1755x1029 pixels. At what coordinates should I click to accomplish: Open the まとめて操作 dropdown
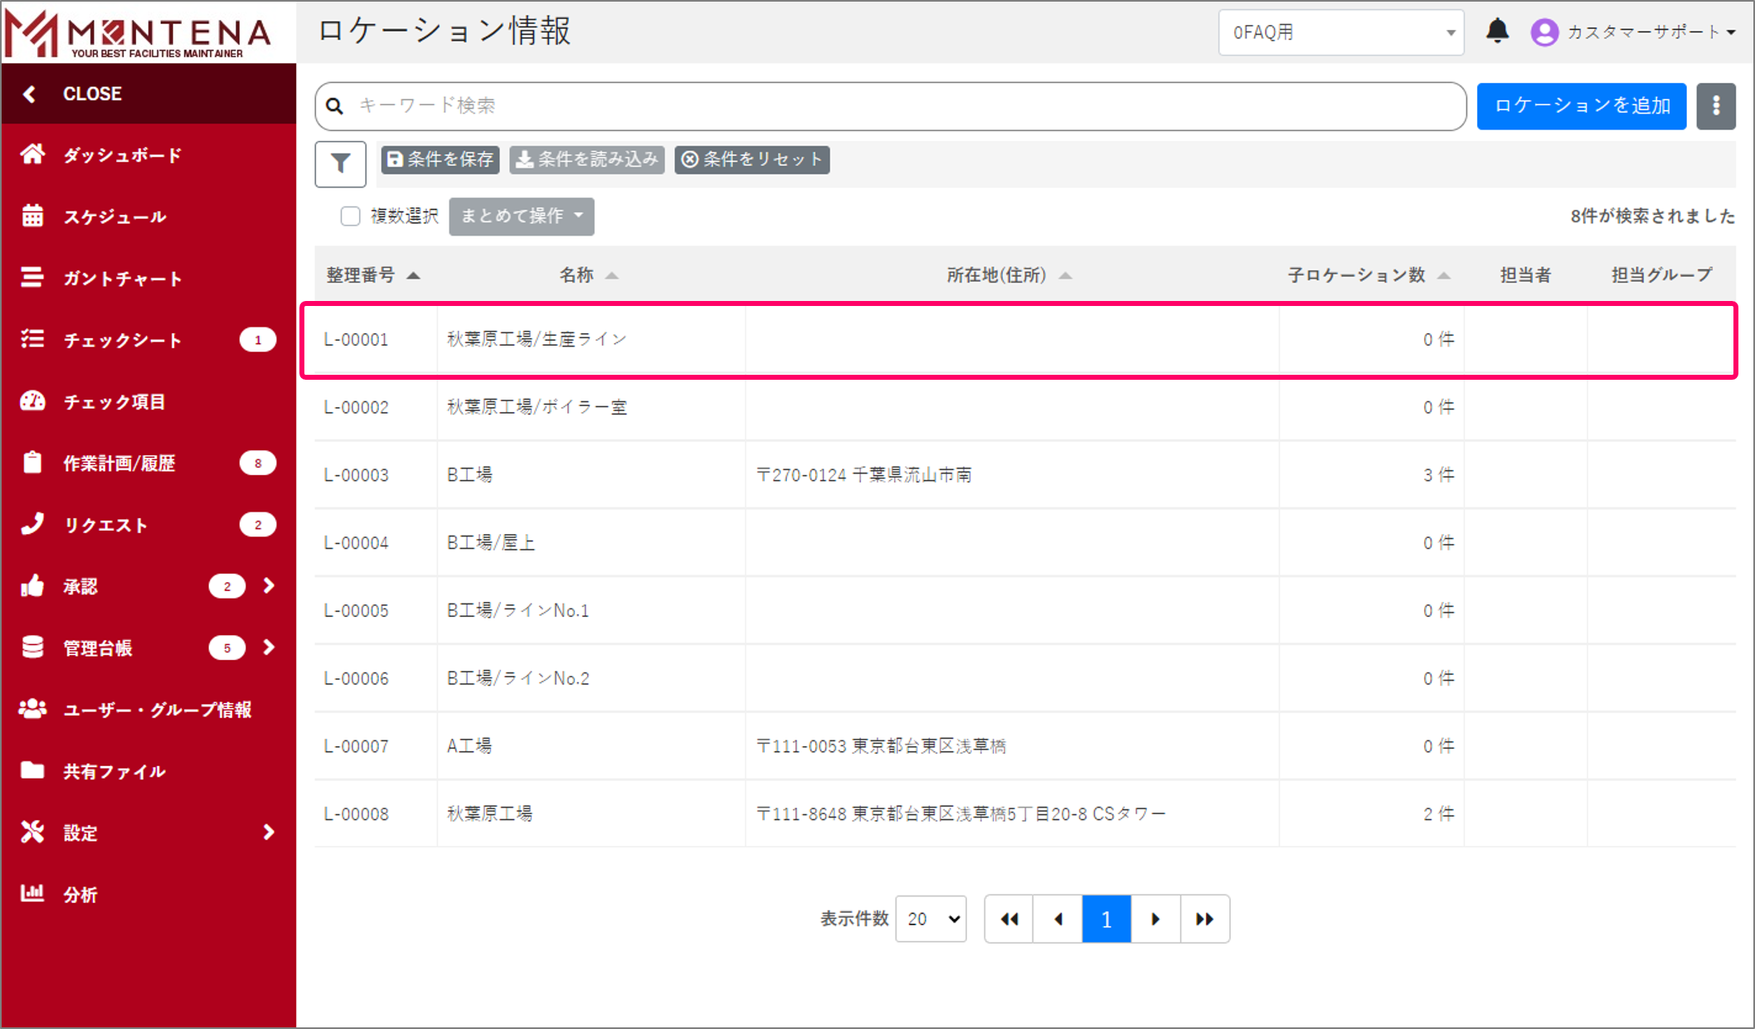click(x=521, y=216)
